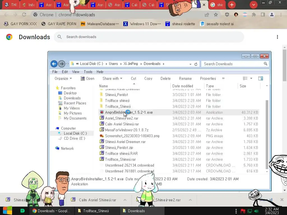
Task: Open the Downloads page more actions menu
Action: [277, 37]
